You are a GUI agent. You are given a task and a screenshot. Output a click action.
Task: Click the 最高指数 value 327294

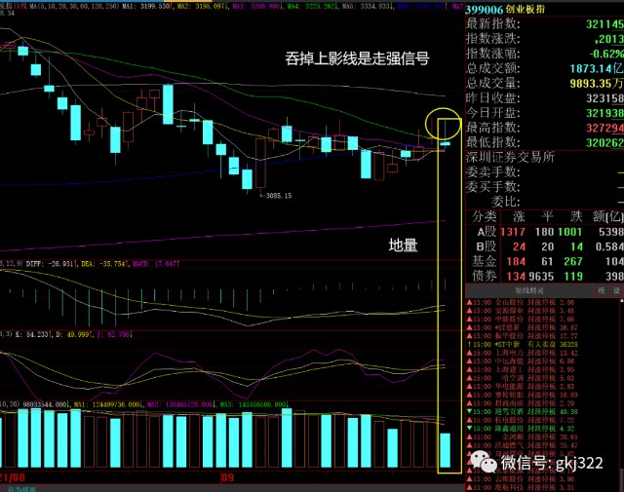604,128
